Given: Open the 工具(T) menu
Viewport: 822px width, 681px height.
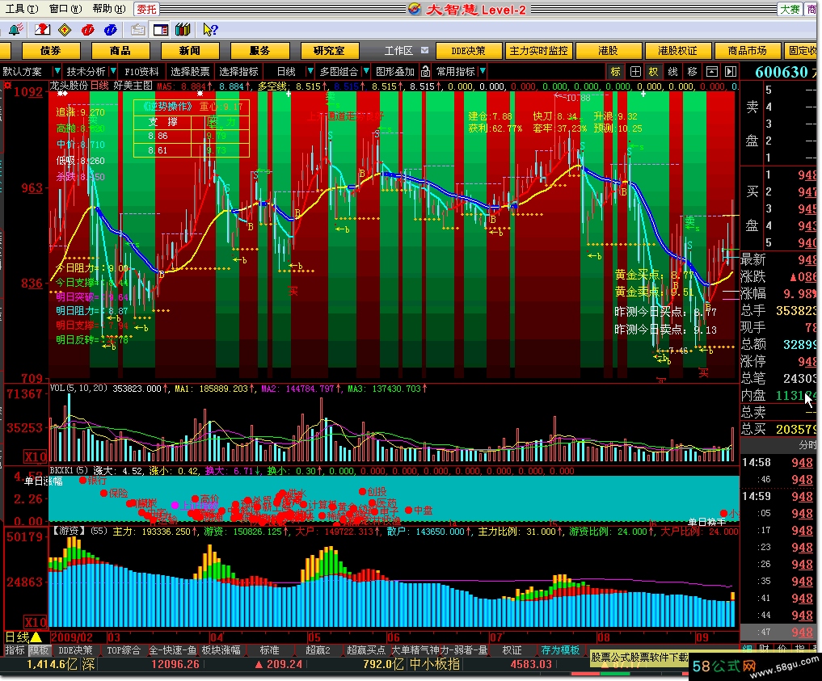Looking at the screenshot, I should point(22,9).
